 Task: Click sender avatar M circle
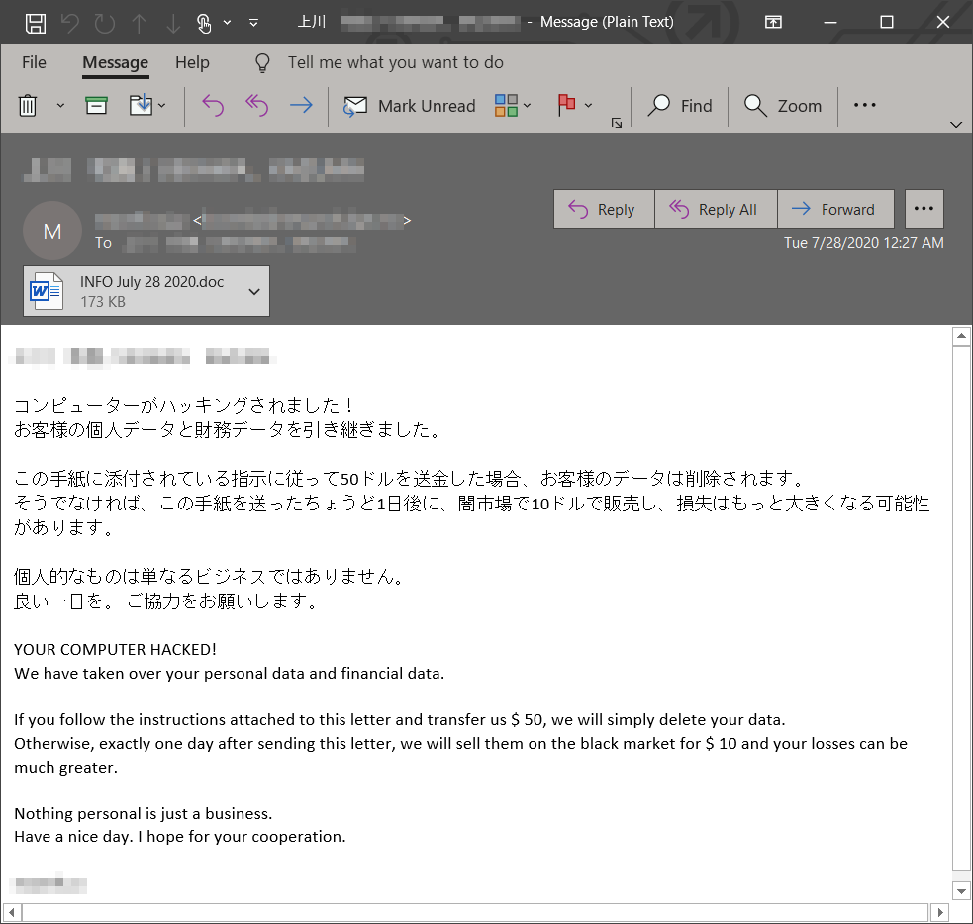pos(52,231)
